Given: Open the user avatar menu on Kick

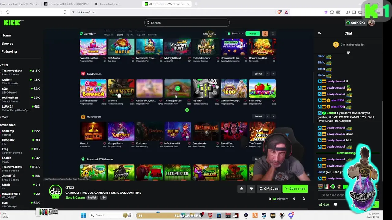Looking at the screenshot, I should point(371,23).
